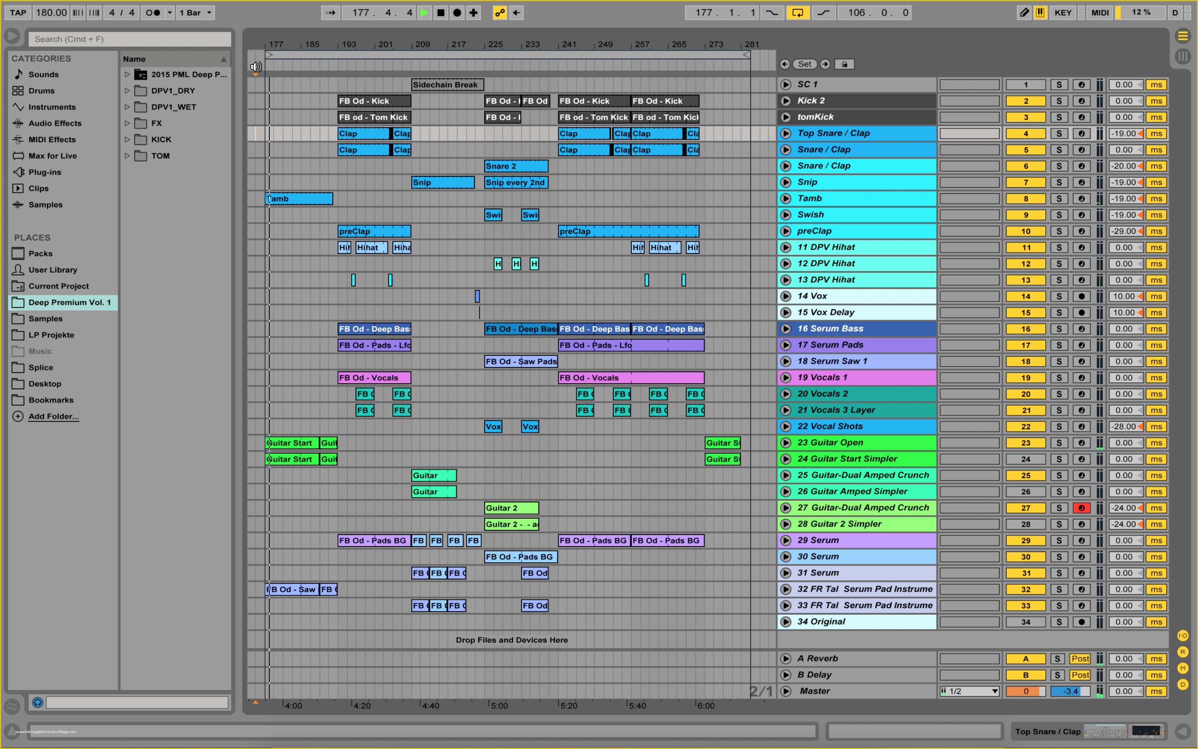Jump to previous locator arrow

[784, 64]
